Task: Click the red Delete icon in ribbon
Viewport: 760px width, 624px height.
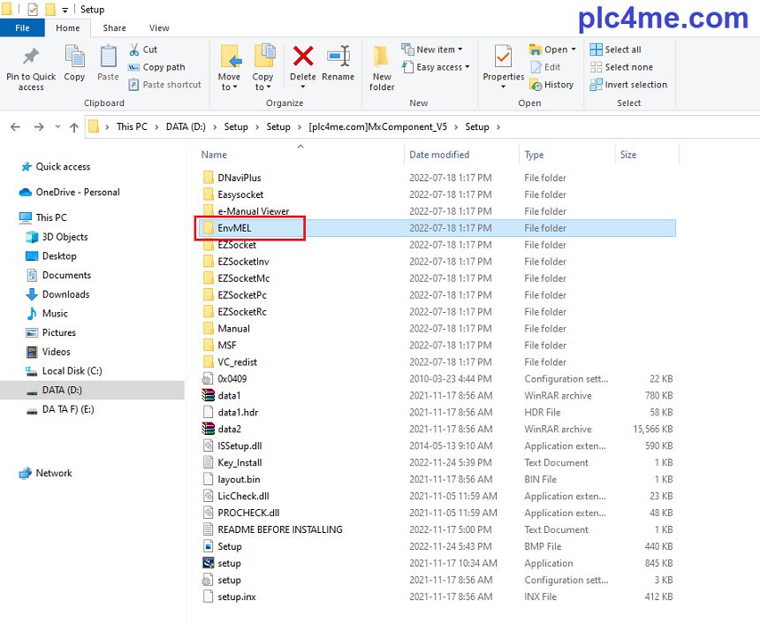Action: pyautogui.click(x=302, y=58)
